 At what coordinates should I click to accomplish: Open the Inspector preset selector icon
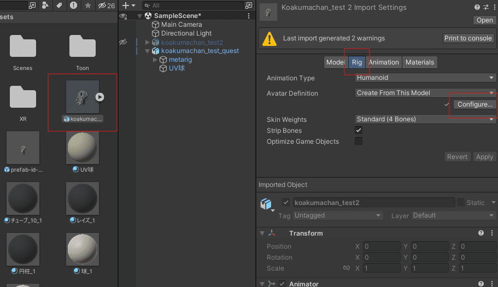coord(486,7)
